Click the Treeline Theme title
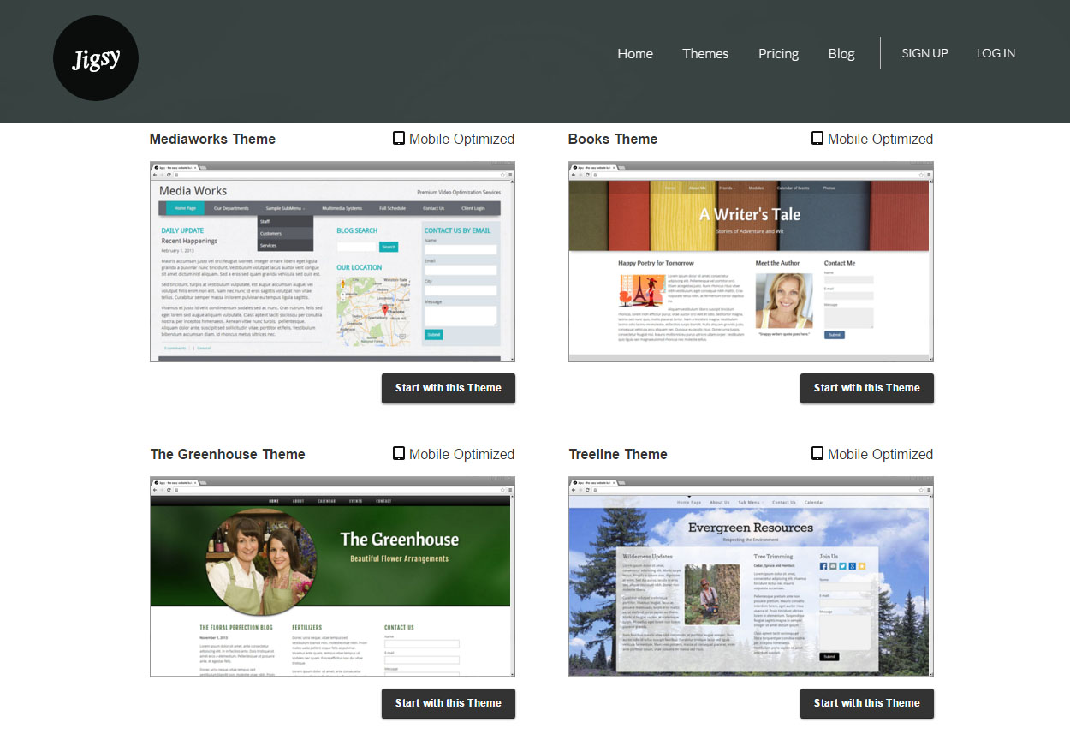 click(617, 454)
